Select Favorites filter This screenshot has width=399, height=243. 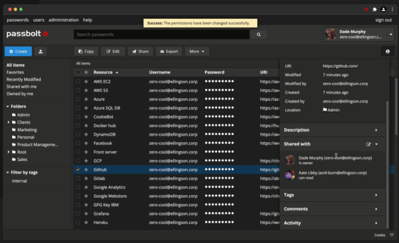tap(15, 72)
